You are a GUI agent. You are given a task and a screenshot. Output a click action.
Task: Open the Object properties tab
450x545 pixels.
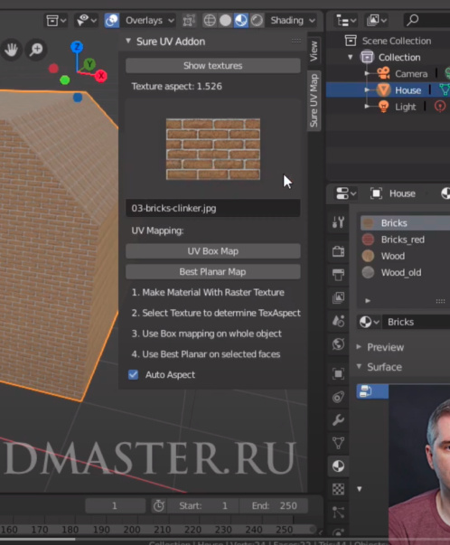coord(338,373)
